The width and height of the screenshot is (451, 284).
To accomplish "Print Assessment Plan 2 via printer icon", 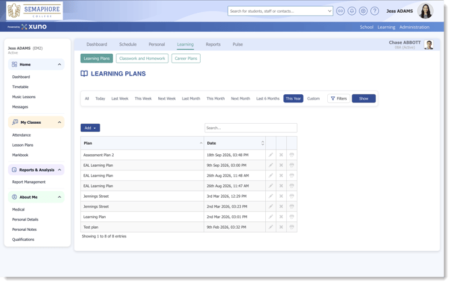I will click(x=291, y=155).
